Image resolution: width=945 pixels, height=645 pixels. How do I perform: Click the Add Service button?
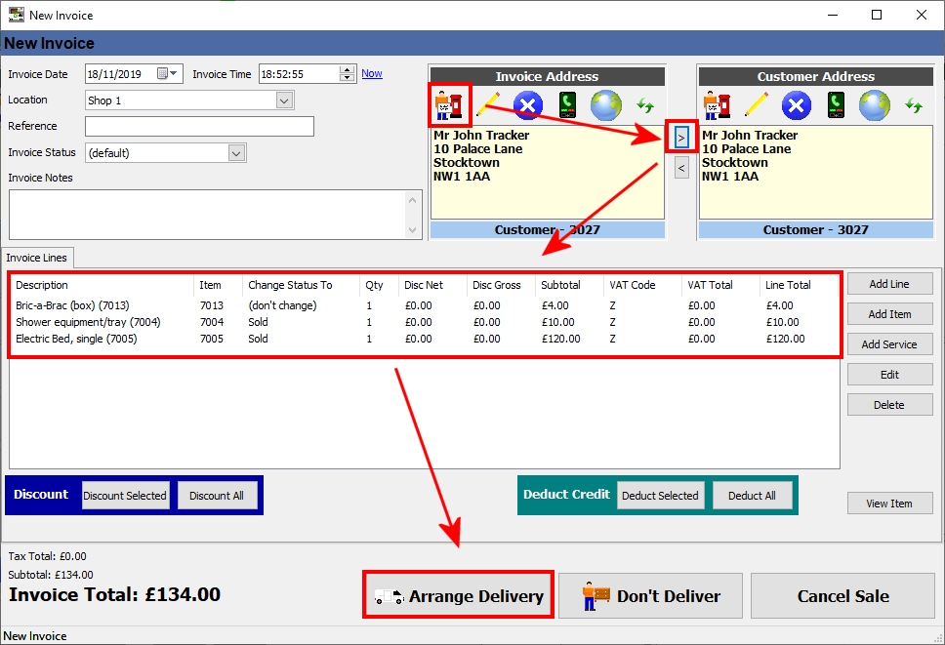(x=889, y=344)
